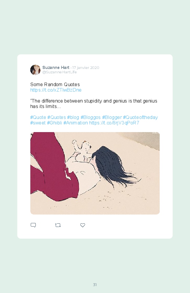
Task: Click the #Blogger hashtag
Action: (112, 117)
